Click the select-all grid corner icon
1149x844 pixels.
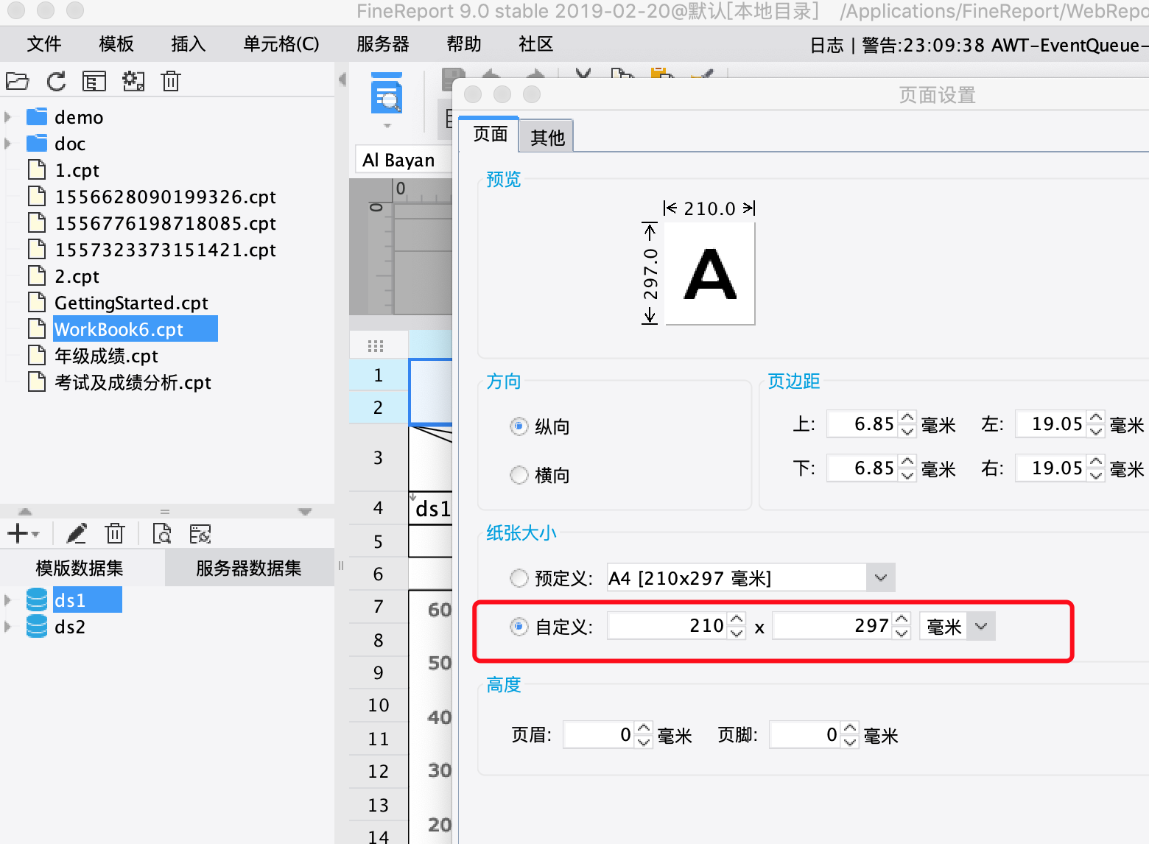[x=376, y=346]
